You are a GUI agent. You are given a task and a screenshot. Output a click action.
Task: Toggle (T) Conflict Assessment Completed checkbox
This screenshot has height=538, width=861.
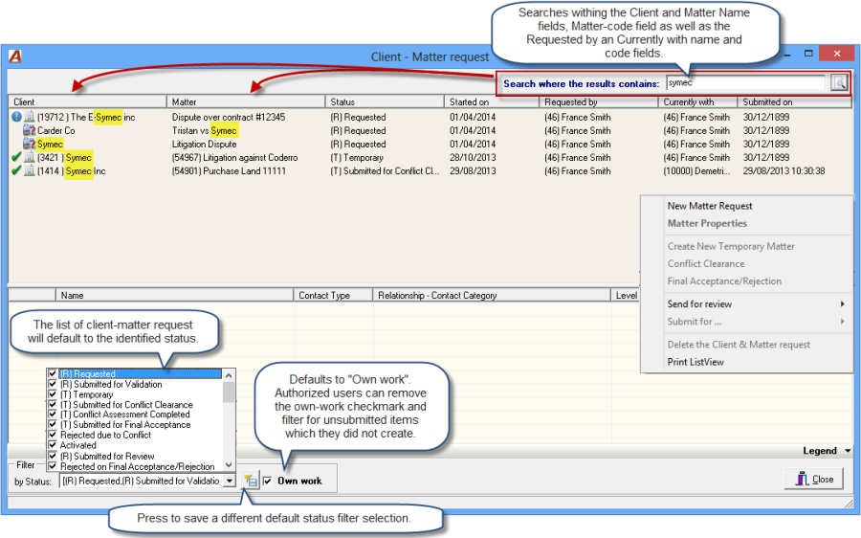tap(53, 415)
